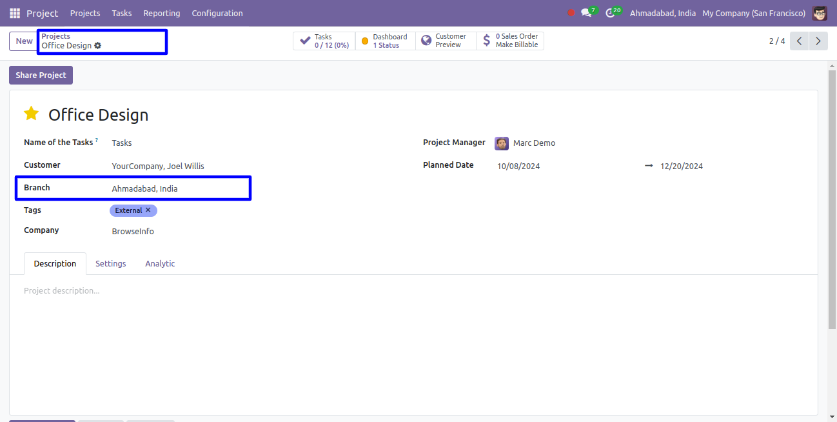Click the Sales Order Make Billable button

pyautogui.click(x=510, y=41)
